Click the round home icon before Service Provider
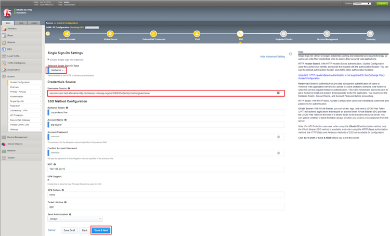The image size is (390, 236). click(x=48, y=34)
